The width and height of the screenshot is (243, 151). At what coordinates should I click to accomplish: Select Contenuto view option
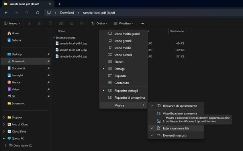tap(123, 83)
